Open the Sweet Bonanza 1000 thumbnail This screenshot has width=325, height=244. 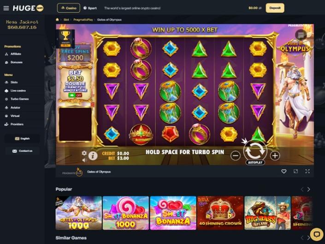(126, 213)
